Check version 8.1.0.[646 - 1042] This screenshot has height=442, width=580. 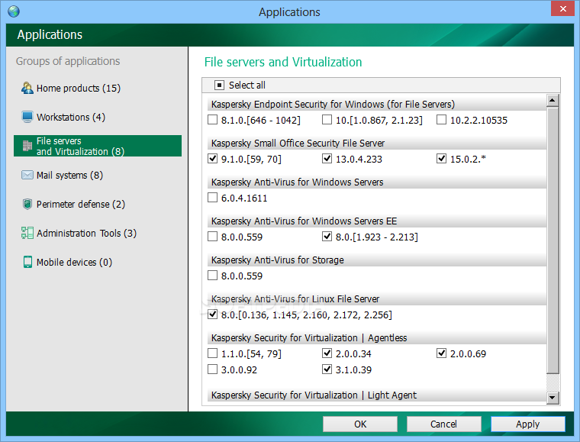coord(212,120)
